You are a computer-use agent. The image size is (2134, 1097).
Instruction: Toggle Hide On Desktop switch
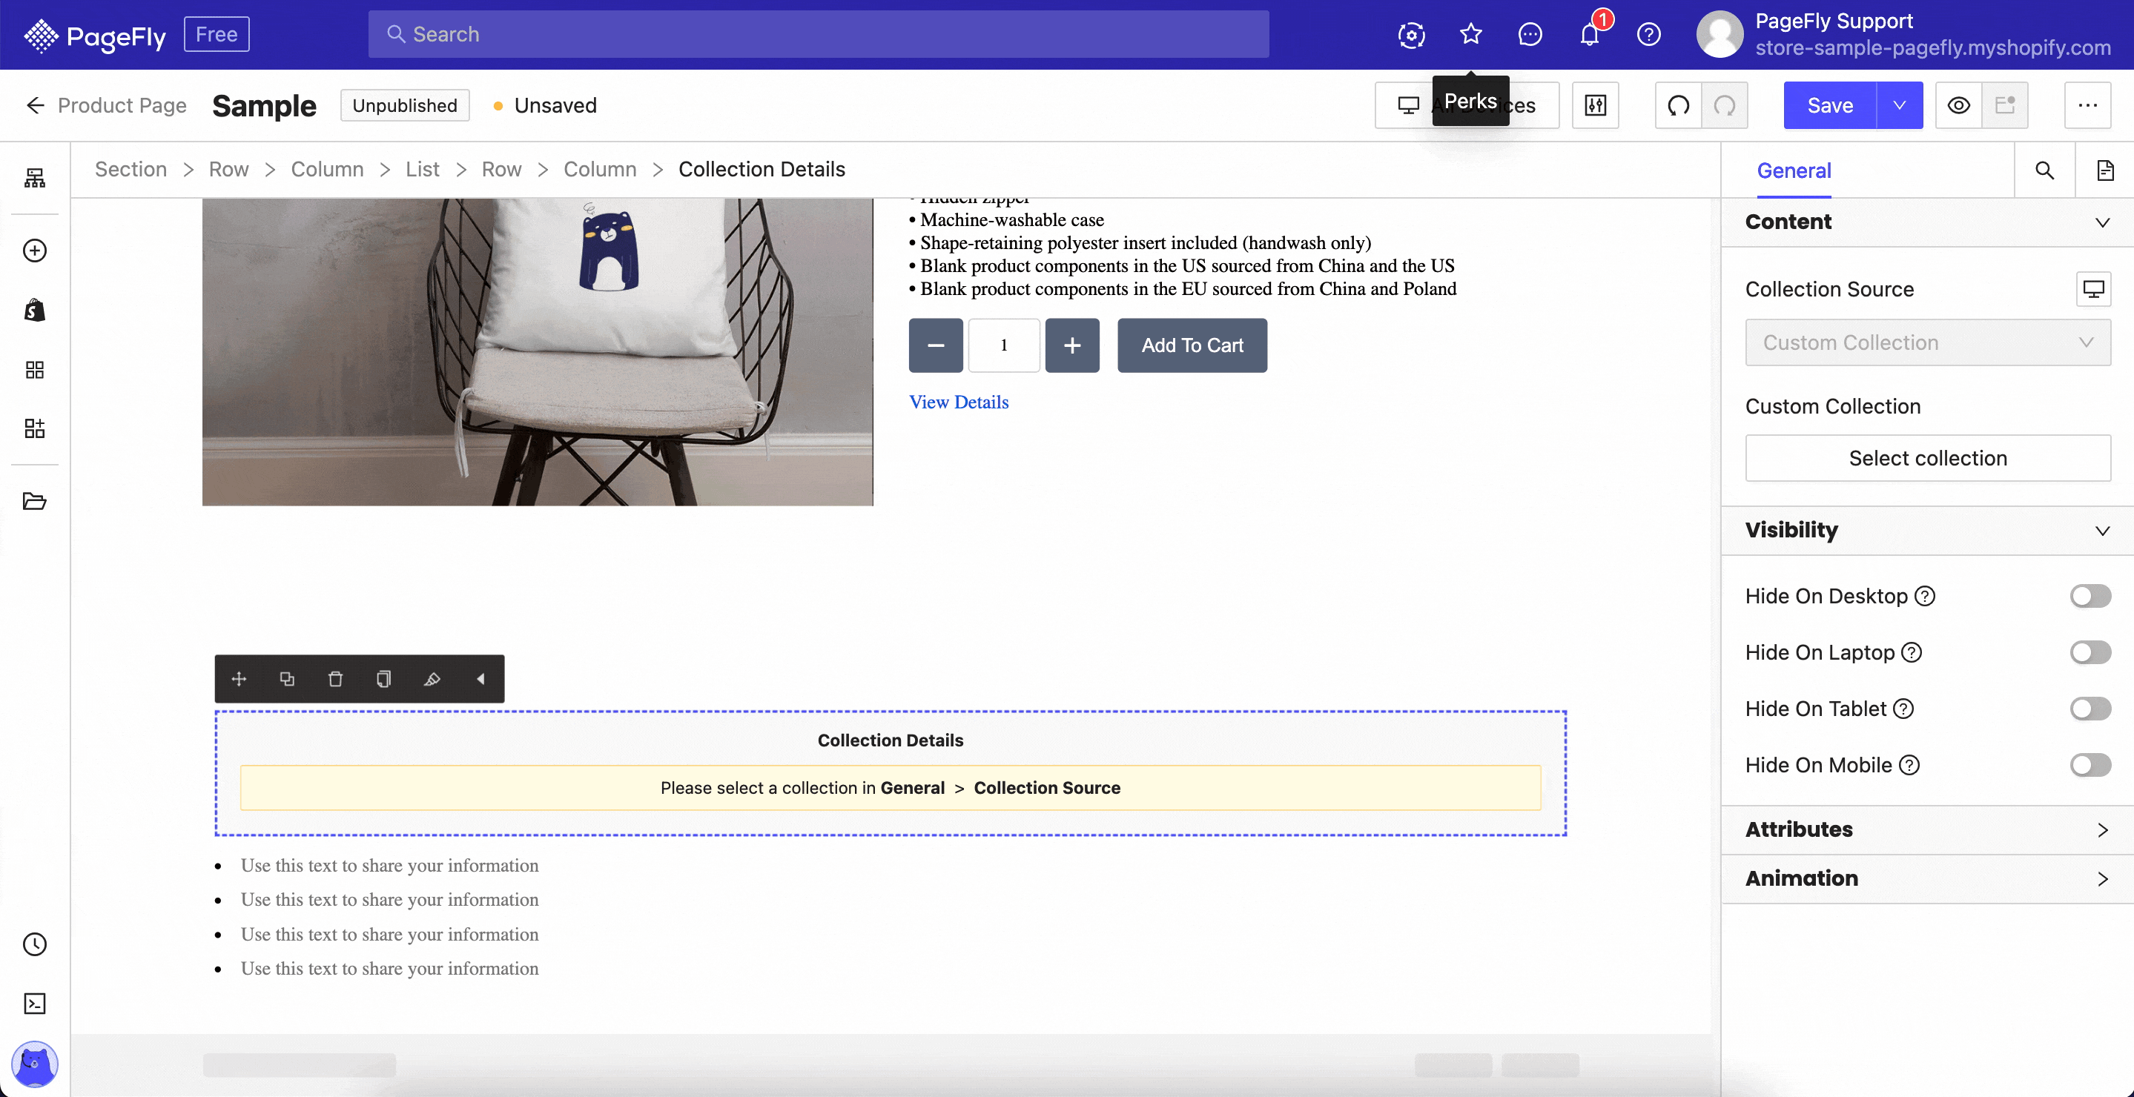click(2090, 596)
